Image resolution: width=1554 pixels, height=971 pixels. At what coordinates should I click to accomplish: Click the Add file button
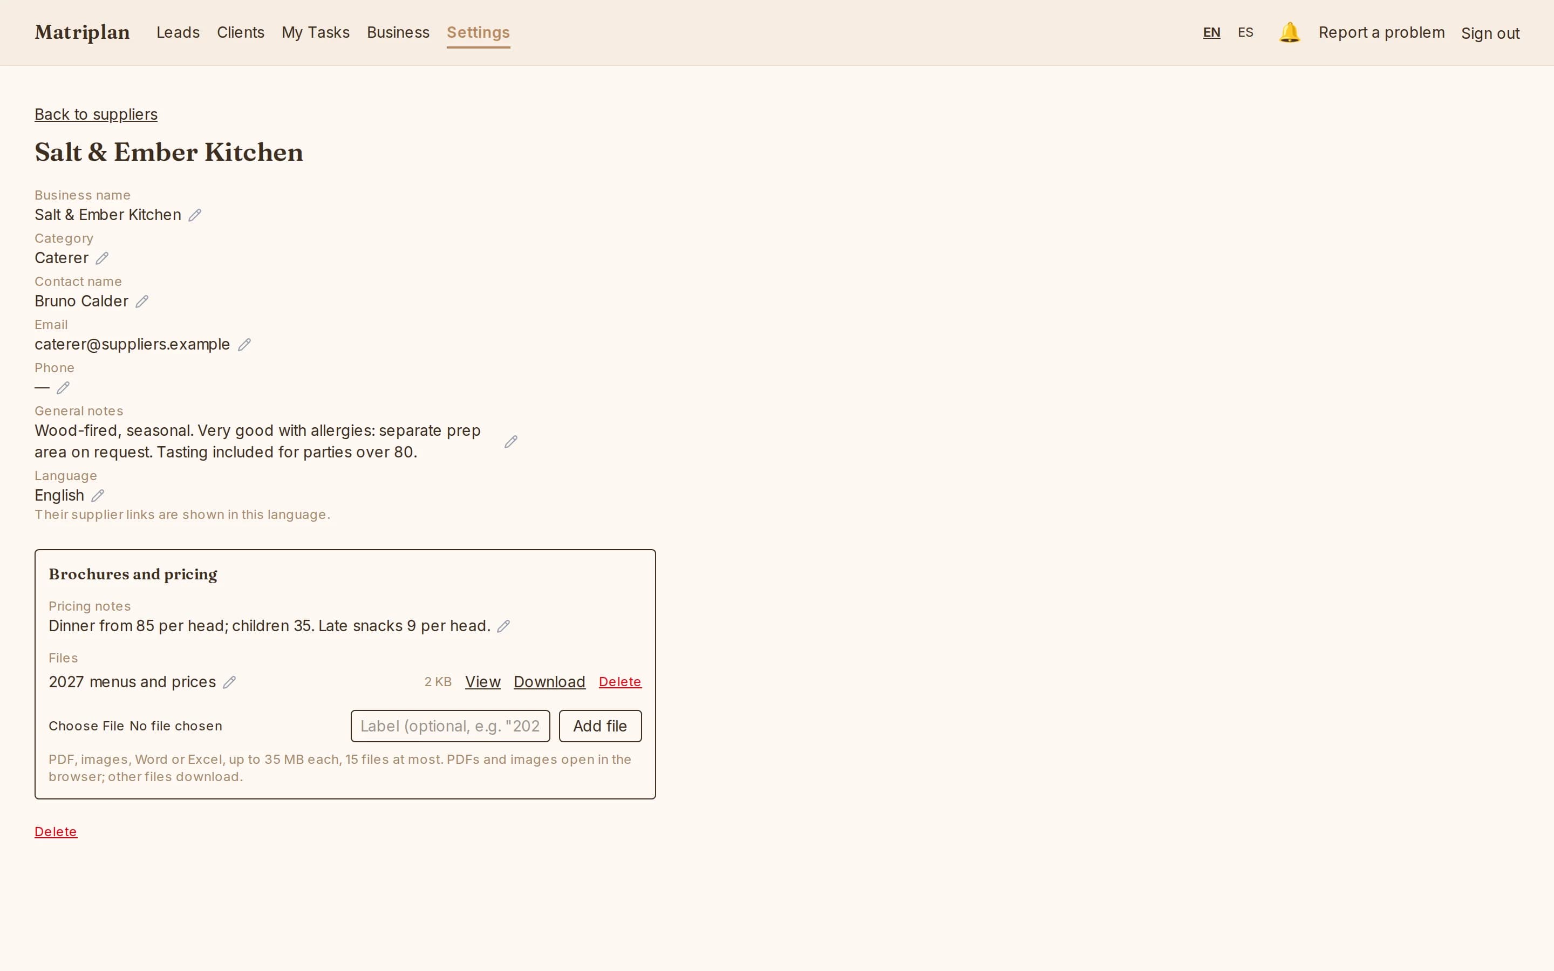[x=600, y=726]
